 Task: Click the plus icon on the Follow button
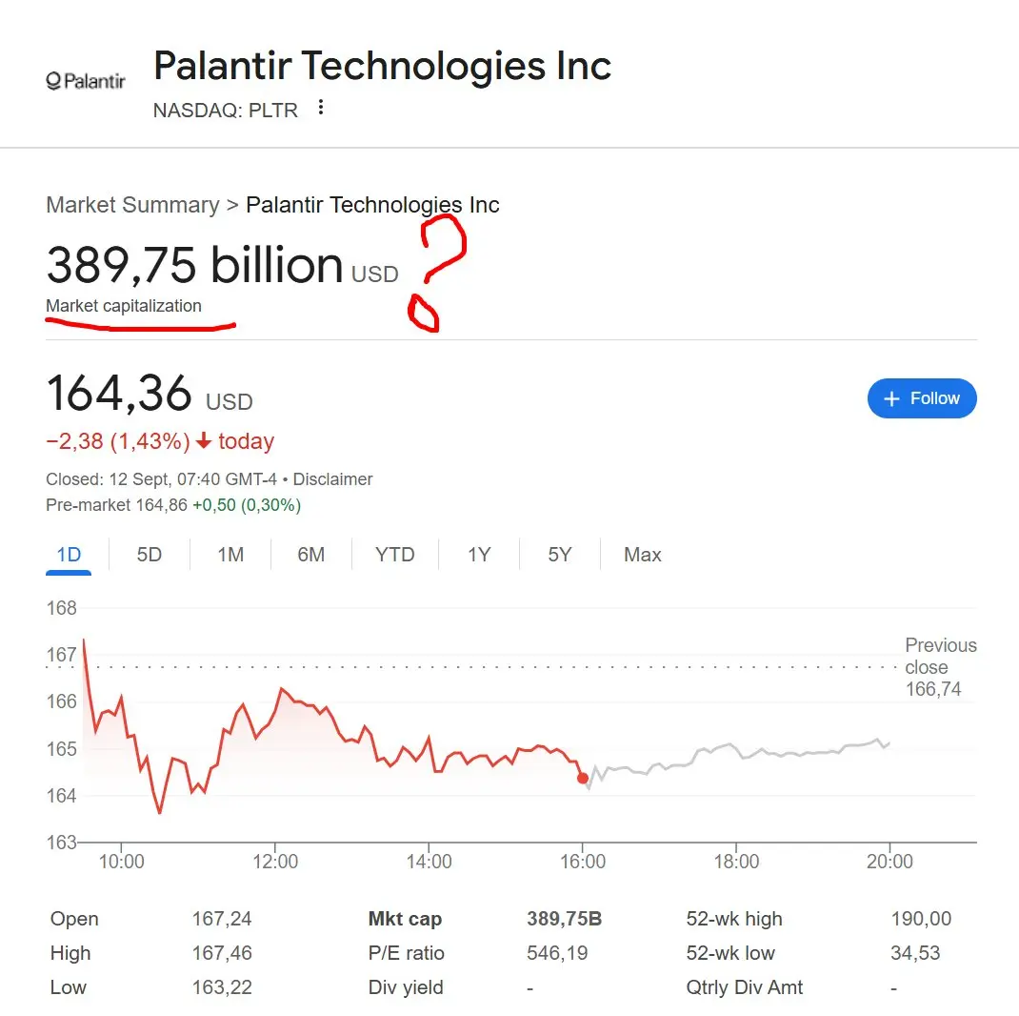(x=891, y=398)
